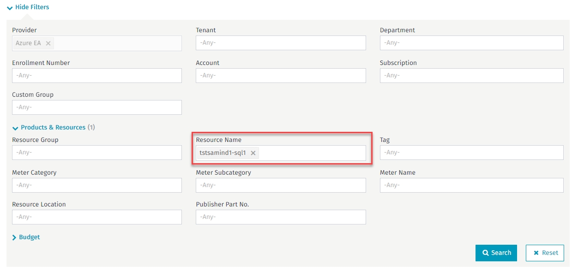Click the Meter Category field
572x271 pixels.
tap(97, 185)
